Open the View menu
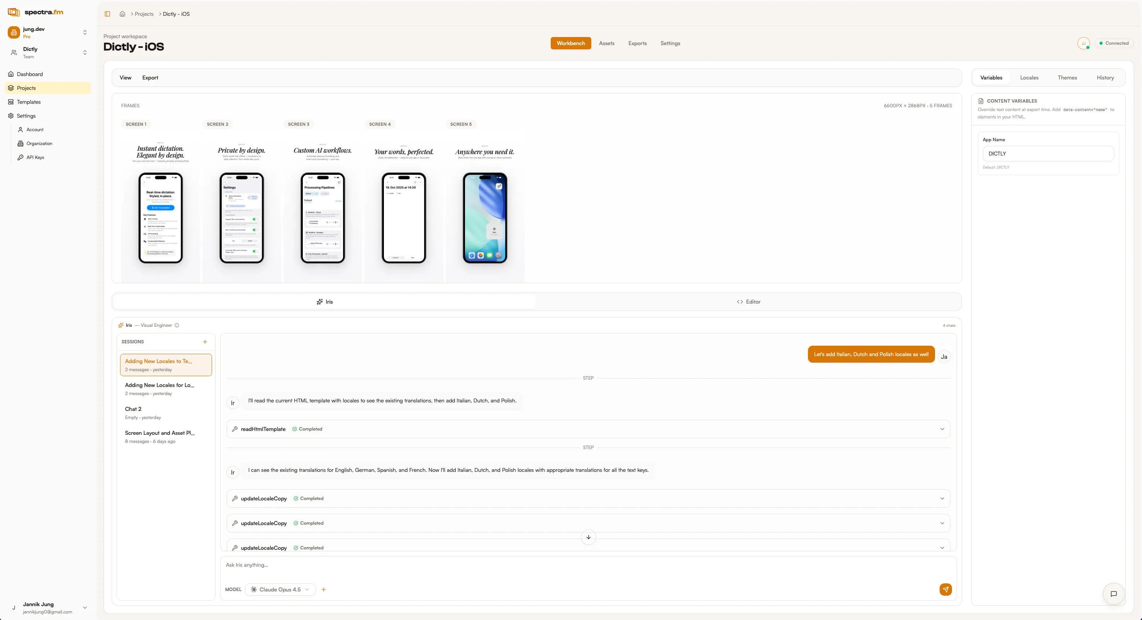 click(x=126, y=78)
